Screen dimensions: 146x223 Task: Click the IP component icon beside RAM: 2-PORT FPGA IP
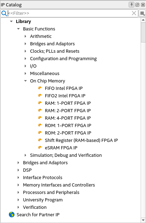(40, 110)
